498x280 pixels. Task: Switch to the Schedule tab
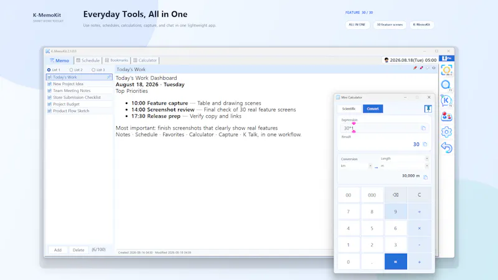click(x=88, y=60)
